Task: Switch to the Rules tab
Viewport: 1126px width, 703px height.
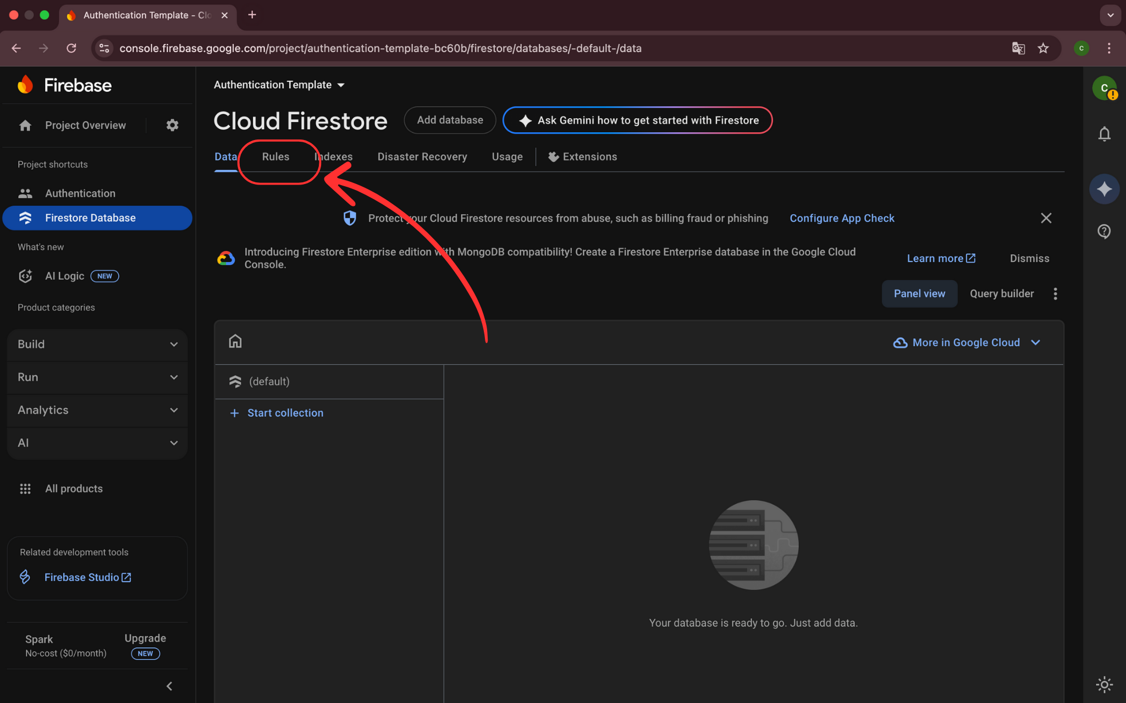Action: pos(275,157)
